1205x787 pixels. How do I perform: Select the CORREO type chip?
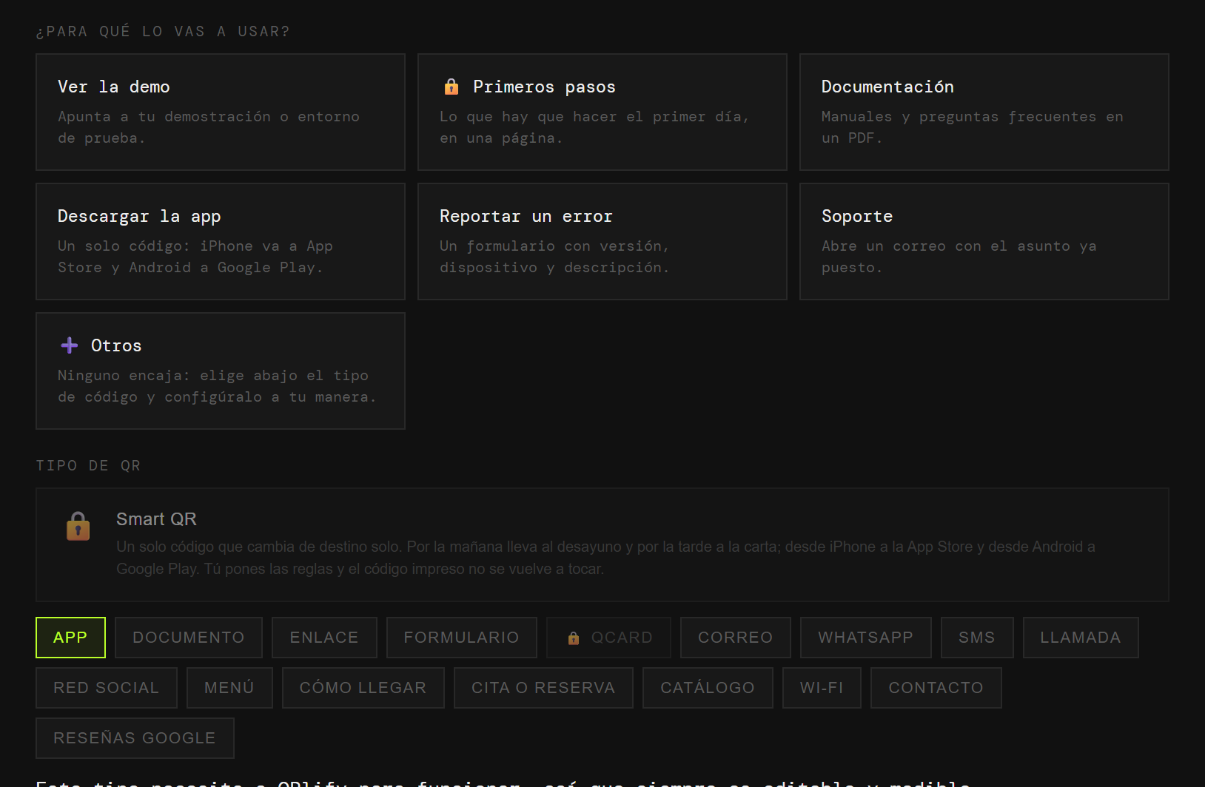tap(736, 638)
